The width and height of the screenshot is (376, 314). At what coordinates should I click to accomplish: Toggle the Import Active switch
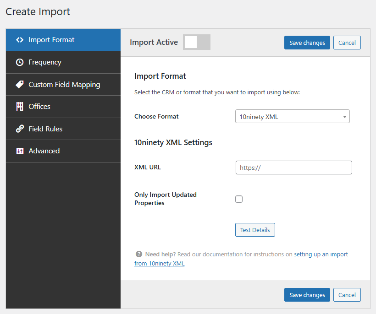point(197,42)
